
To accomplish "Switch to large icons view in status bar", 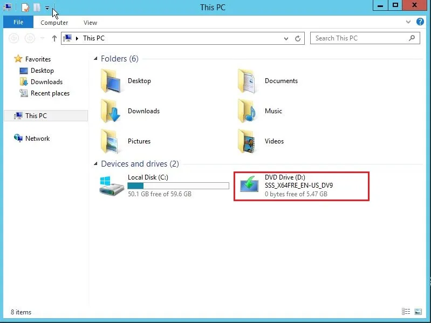I will [x=418, y=312].
